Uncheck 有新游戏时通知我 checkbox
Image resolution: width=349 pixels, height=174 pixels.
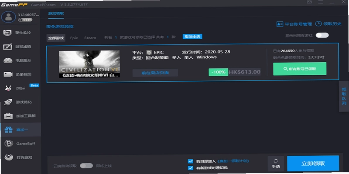[190, 168]
